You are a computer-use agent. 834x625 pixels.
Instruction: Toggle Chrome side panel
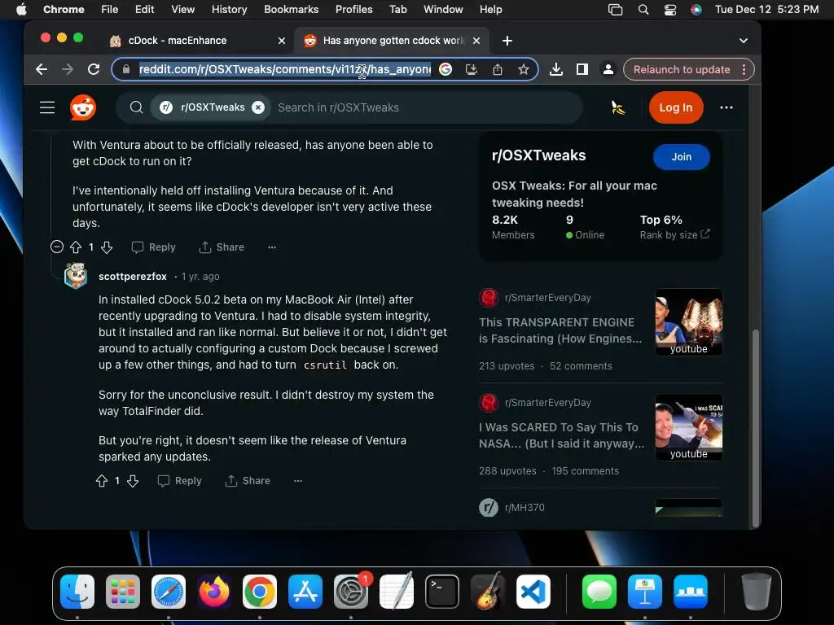(582, 69)
